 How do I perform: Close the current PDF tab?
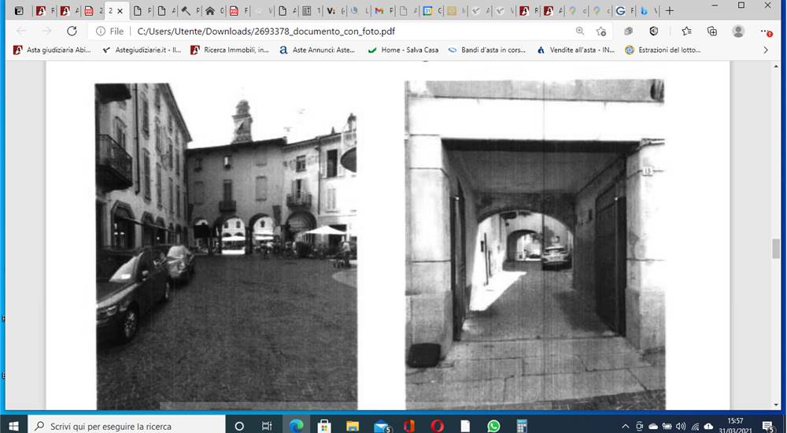120,10
